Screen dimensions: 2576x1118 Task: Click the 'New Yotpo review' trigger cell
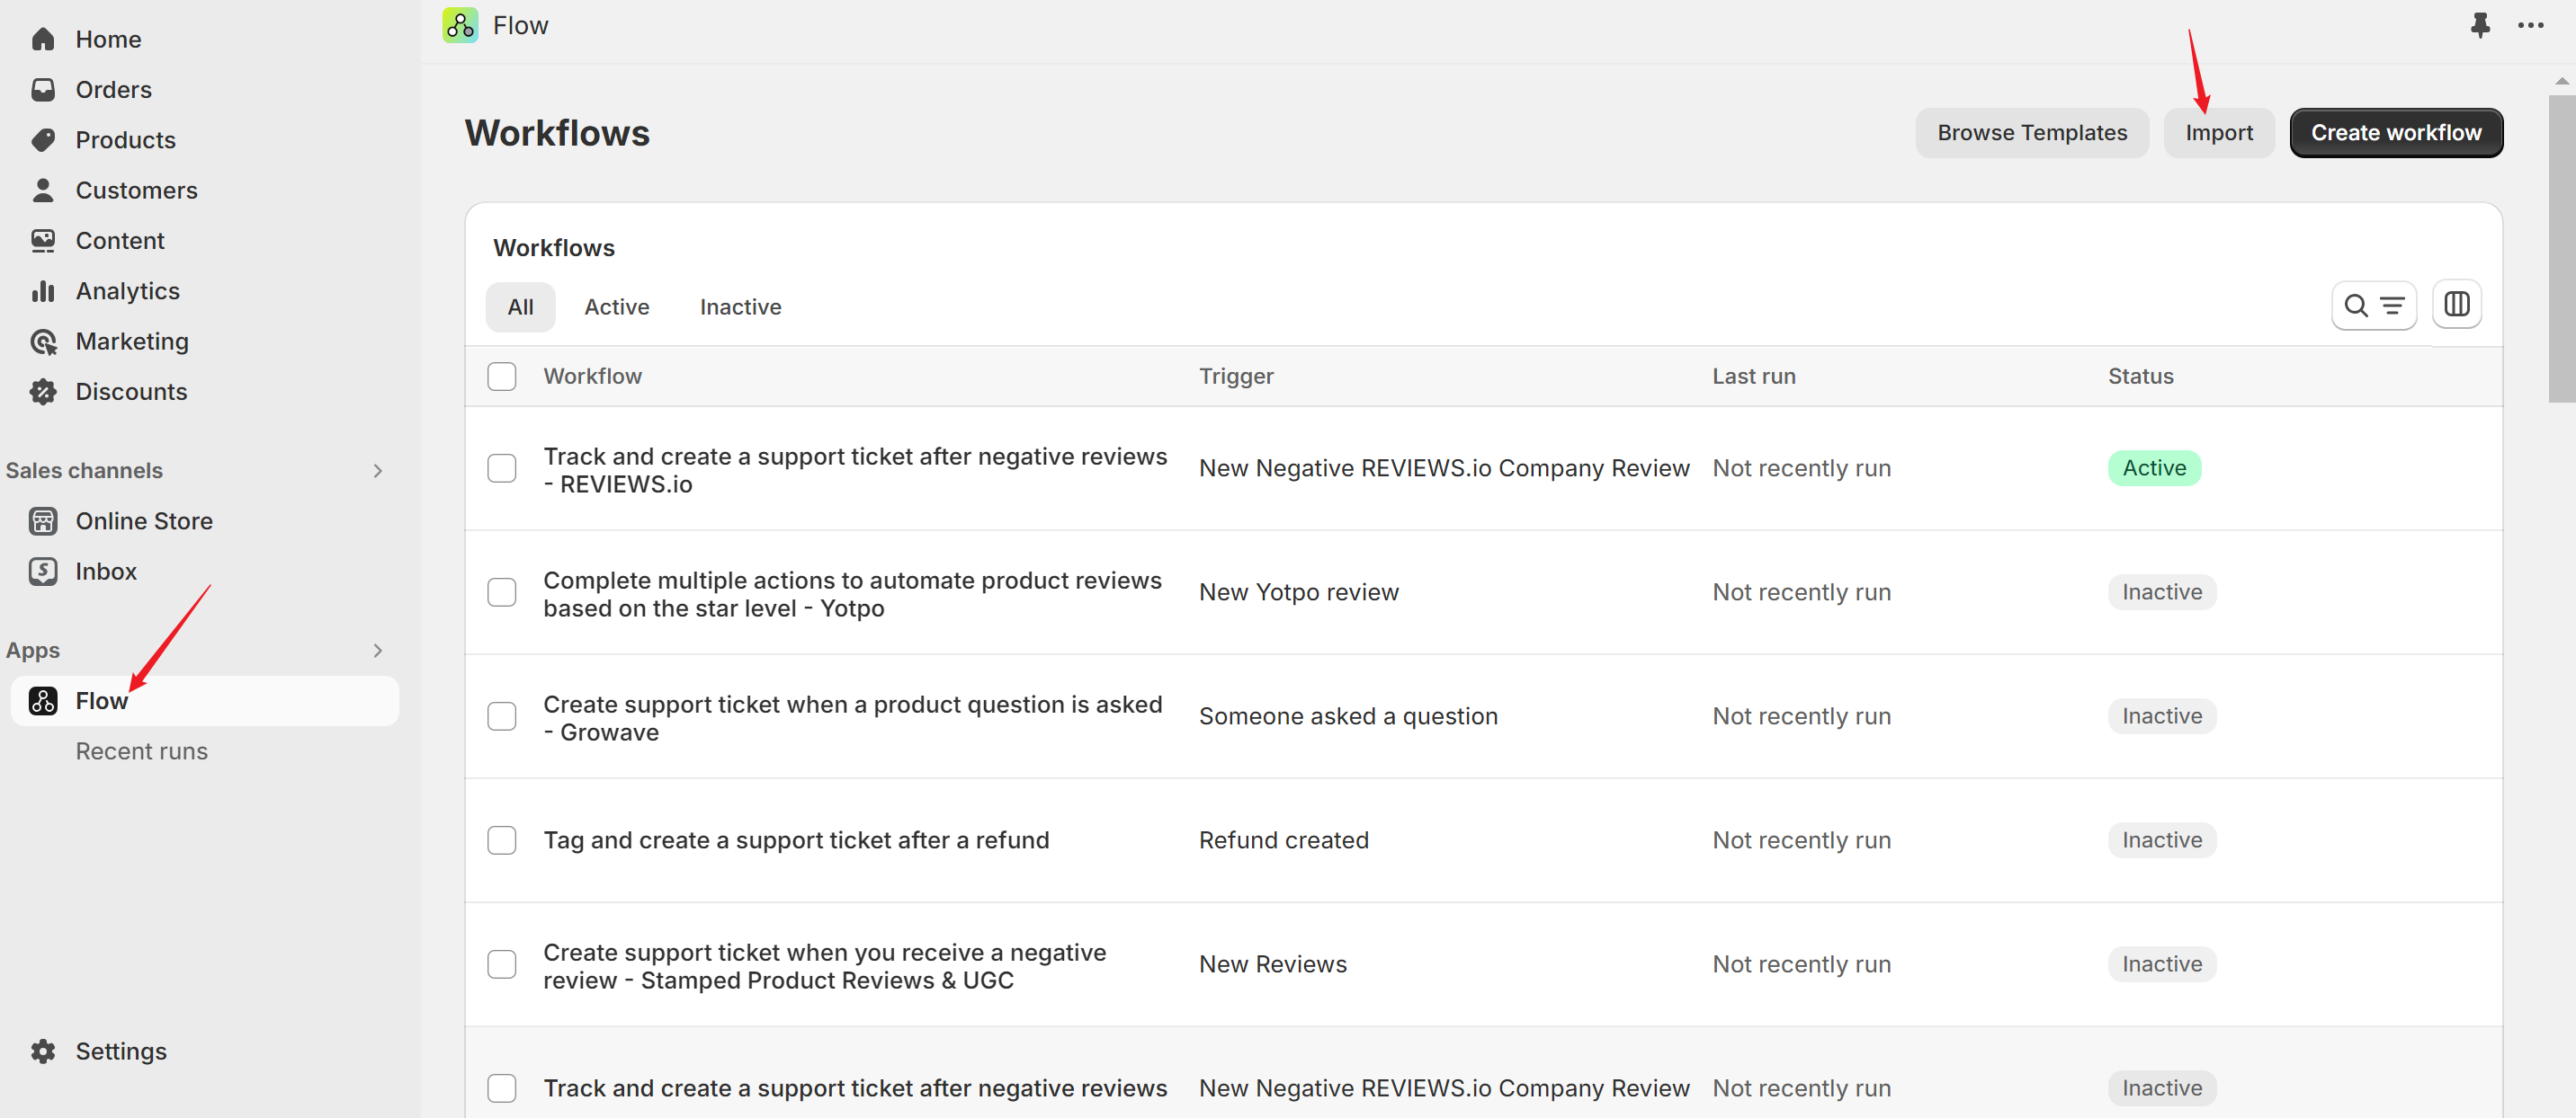pos(1299,592)
